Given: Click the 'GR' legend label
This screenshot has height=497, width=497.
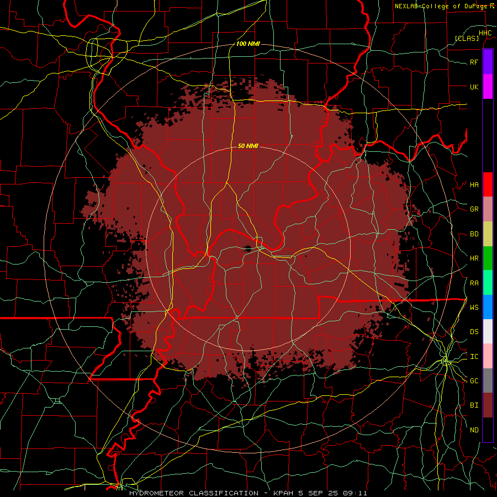Looking at the screenshot, I should tap(474, 209).
